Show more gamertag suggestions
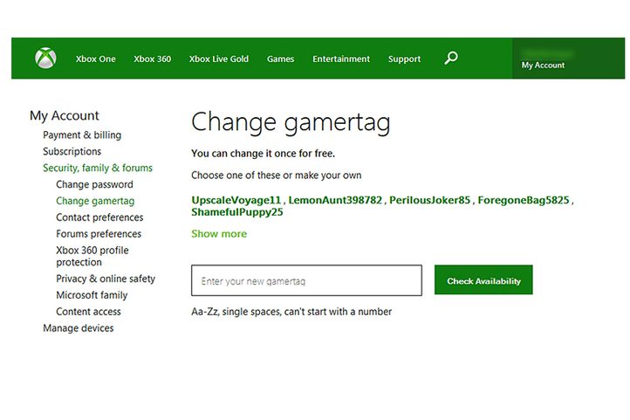Screen dimensions: 630x420 click(219, 234)
